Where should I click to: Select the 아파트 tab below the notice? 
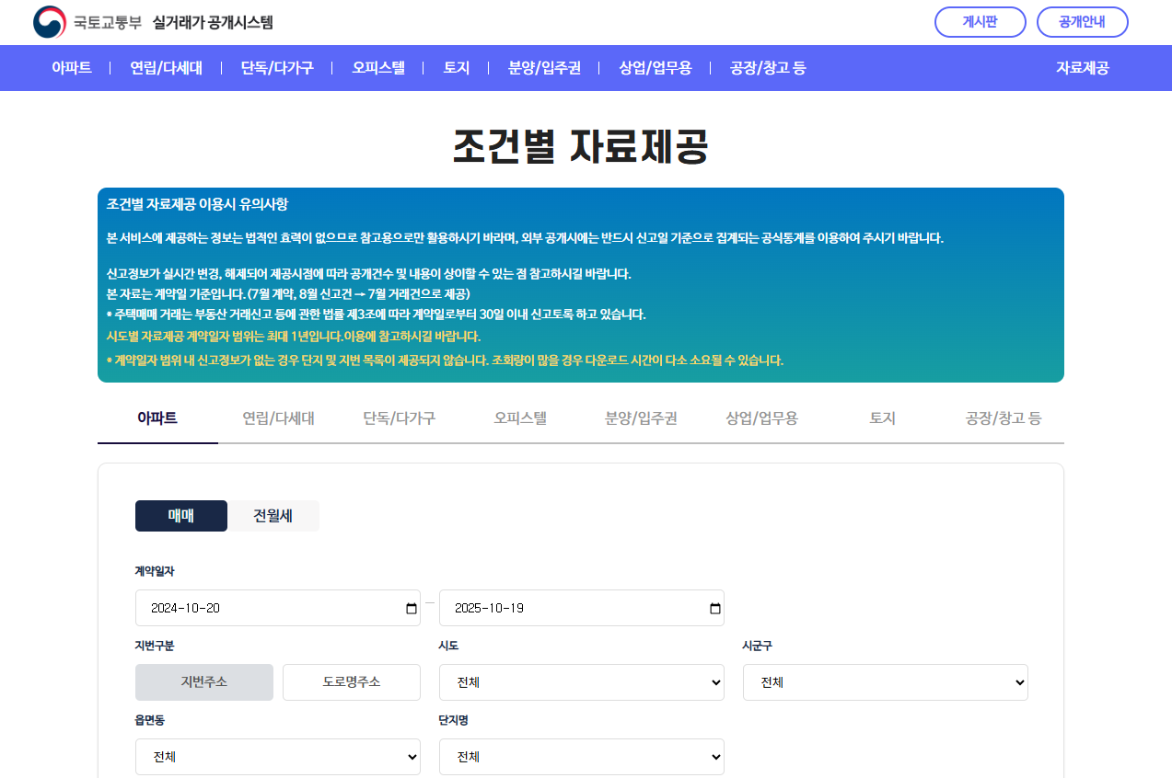pos(157,418)
